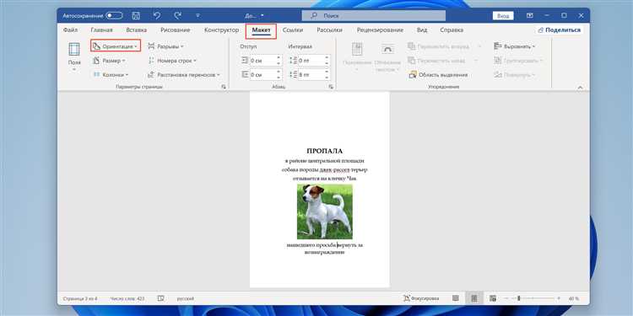Switch to the Рецензирование tab
The height and width of the screenshot is (316, 633).
(x=380, y=30)
